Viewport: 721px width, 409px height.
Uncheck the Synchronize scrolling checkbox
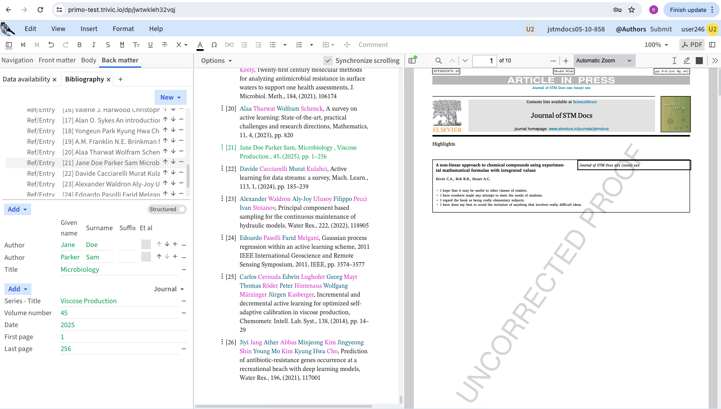[x=328, y=61]
